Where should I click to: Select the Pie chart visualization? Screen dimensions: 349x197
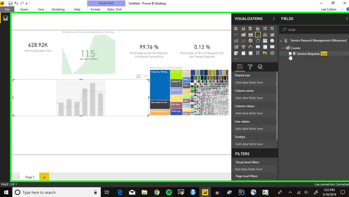coord(251,41)
